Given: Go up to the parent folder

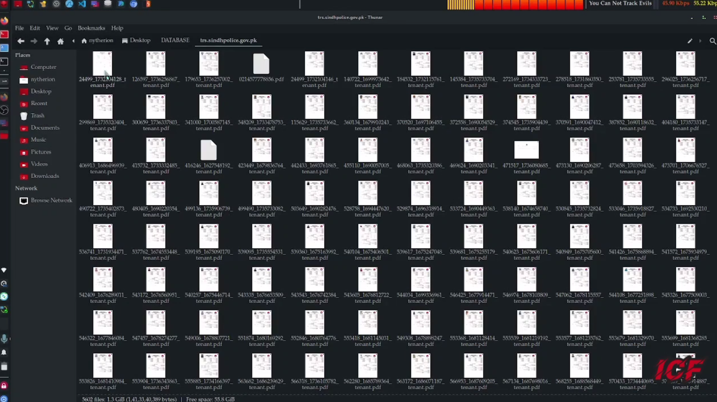Looking at the screenshot, I should (47, 41).
